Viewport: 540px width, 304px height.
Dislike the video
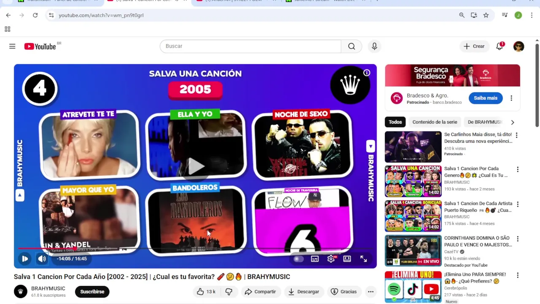[229, 292]
